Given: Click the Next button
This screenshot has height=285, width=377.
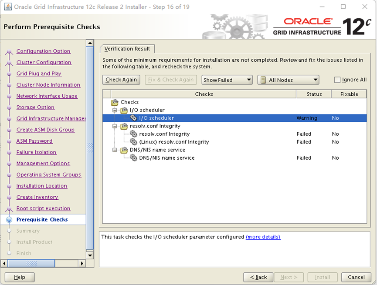Looking at the screenshot, I should pos(289,277).
